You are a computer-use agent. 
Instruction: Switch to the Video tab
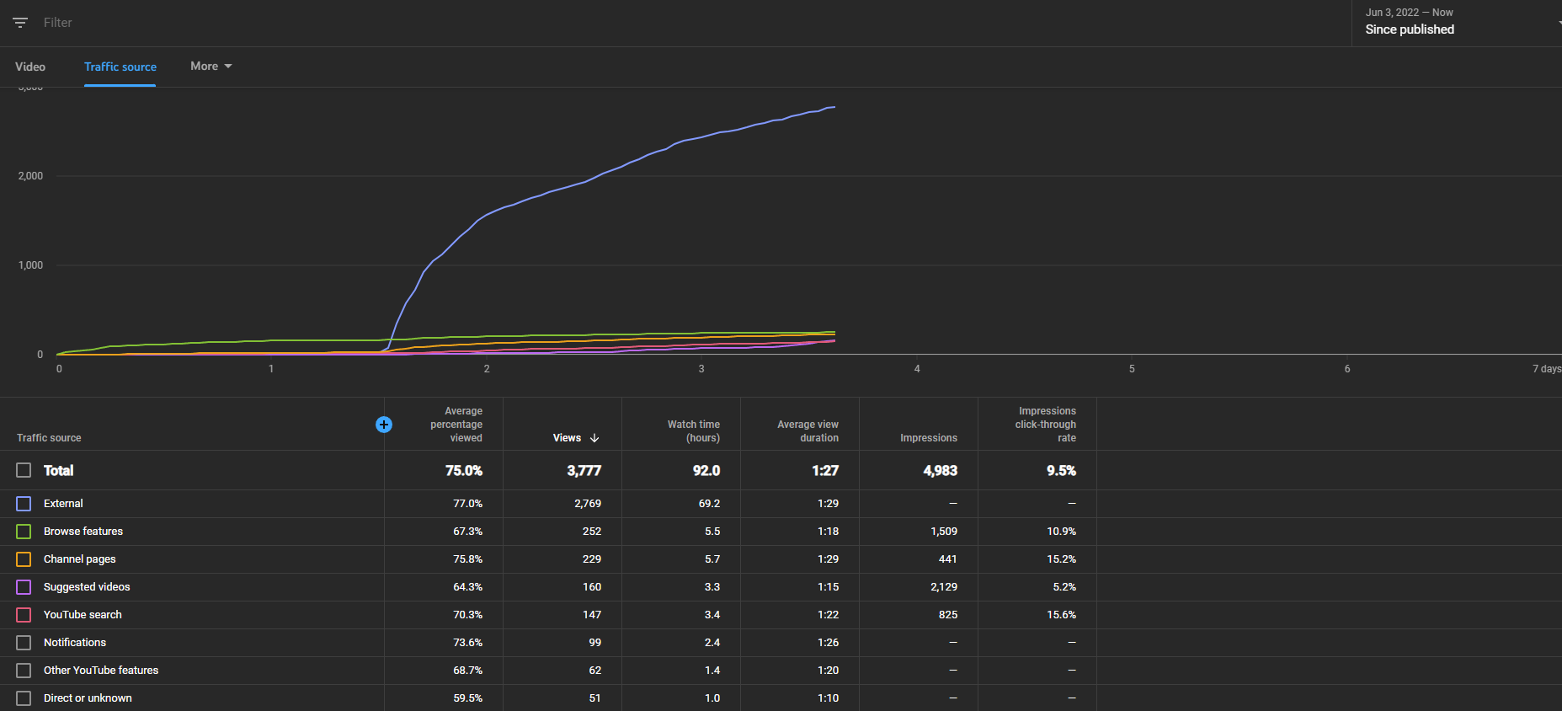(30, 67)
